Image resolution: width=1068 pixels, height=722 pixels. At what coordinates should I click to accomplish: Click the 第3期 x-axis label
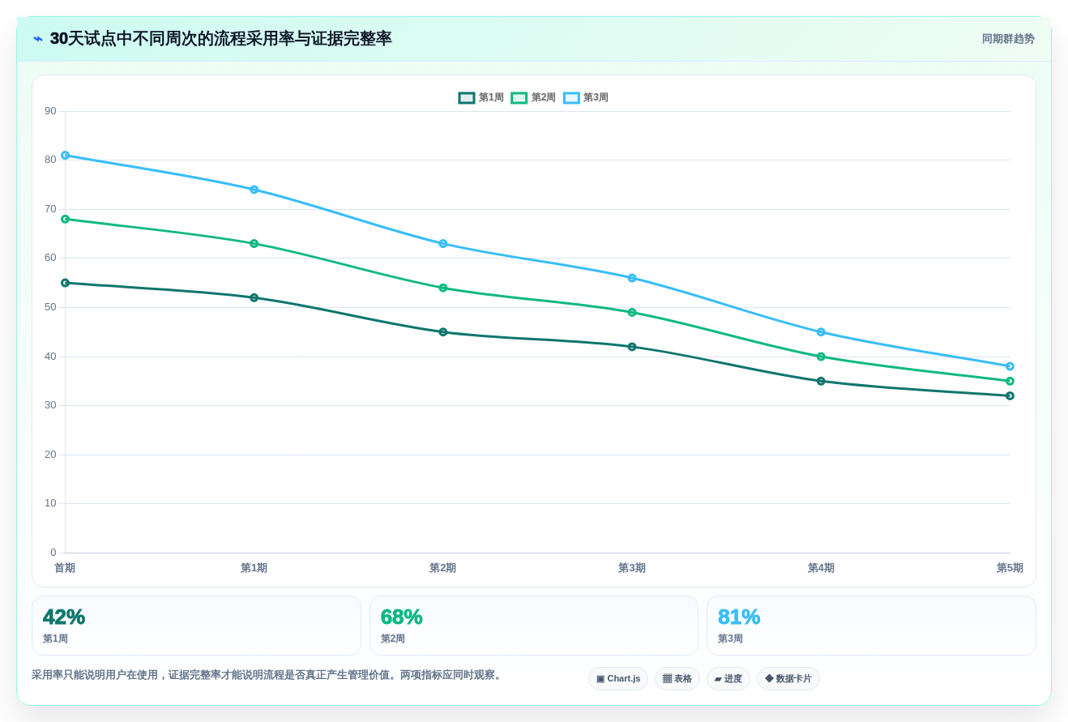(632, 568)
